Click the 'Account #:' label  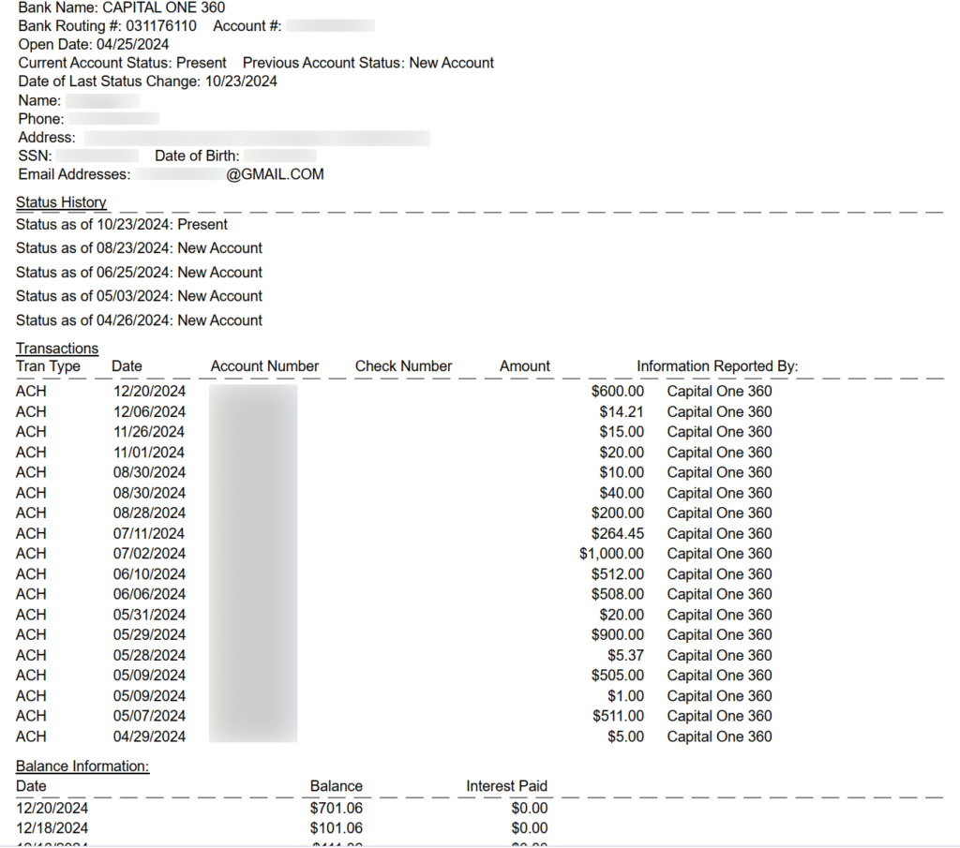coord(247,26)
